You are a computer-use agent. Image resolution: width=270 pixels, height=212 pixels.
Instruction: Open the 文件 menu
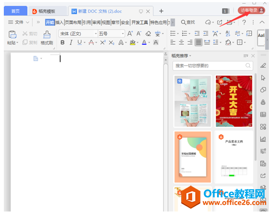coord(19,22)
